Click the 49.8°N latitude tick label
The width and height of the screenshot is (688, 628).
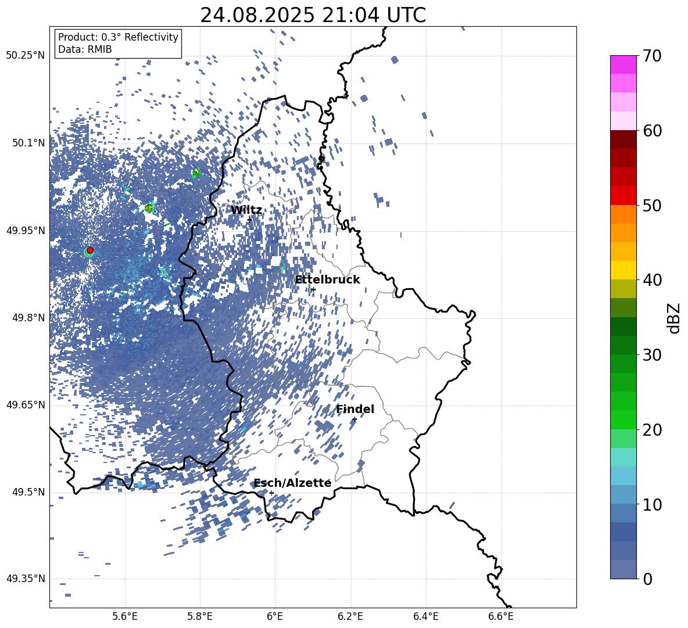coord(28,318)
